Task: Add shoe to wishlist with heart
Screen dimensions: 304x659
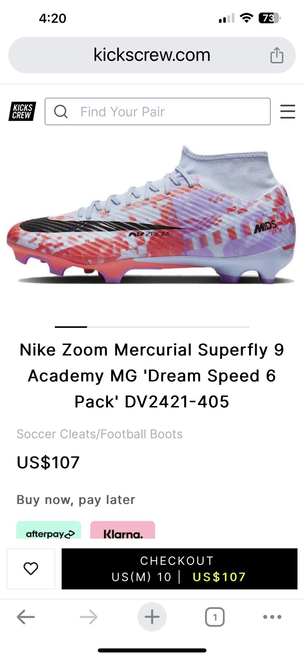Action: [31, 569]
